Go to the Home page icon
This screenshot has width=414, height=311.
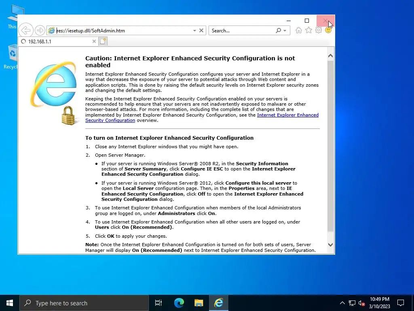point(299,30)
